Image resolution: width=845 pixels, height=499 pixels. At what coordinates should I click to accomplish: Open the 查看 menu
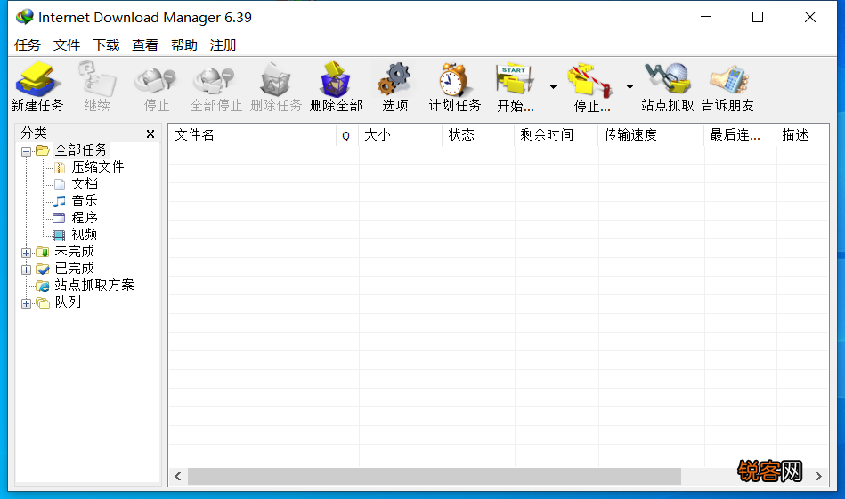pyautogui.click(x=145, y=45)
